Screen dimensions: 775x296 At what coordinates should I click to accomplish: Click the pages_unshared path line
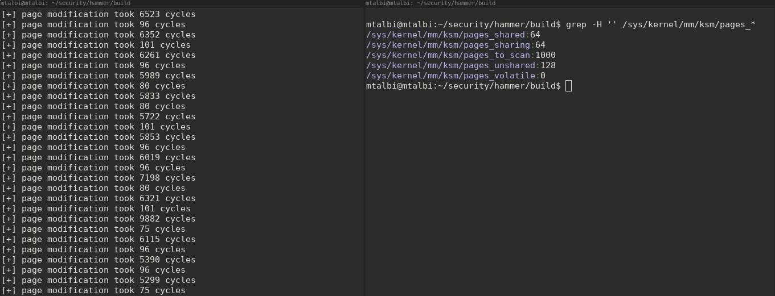tap(461, 65)
